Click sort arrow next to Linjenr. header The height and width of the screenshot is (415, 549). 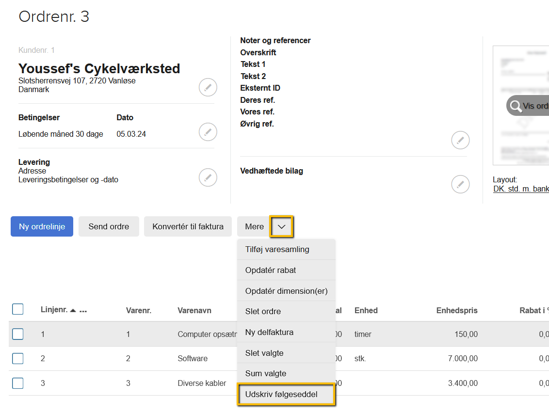(73, 311)
